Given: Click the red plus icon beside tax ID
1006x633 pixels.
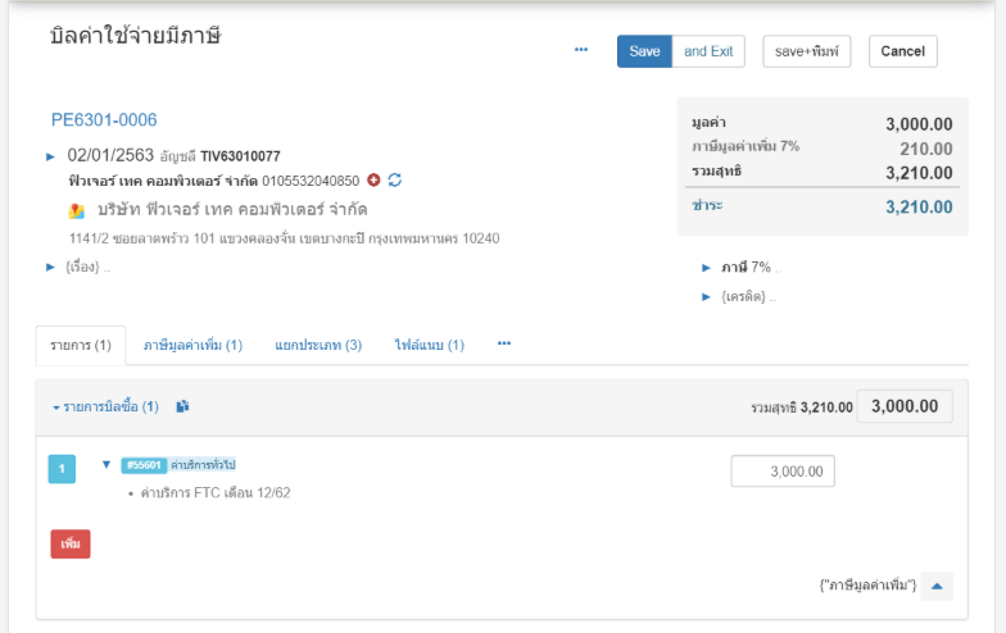Looking at the screenshot, I should 374,180.
